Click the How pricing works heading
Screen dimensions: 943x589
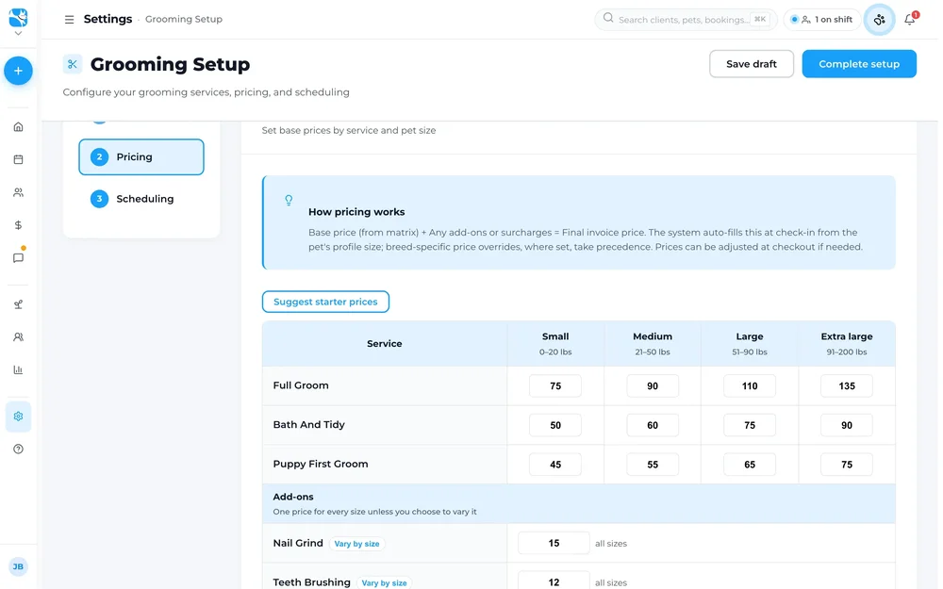356,212
